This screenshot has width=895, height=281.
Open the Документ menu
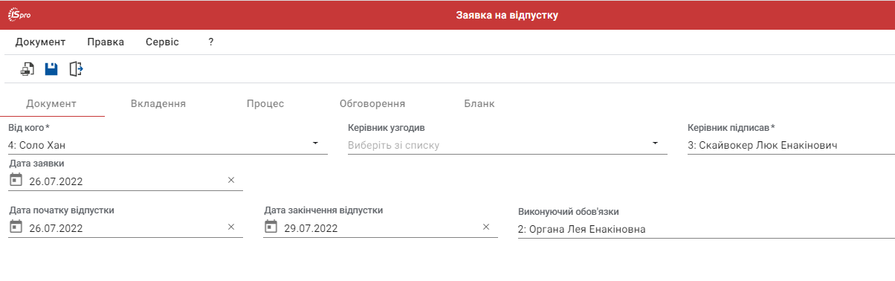(x=40, y=42)
